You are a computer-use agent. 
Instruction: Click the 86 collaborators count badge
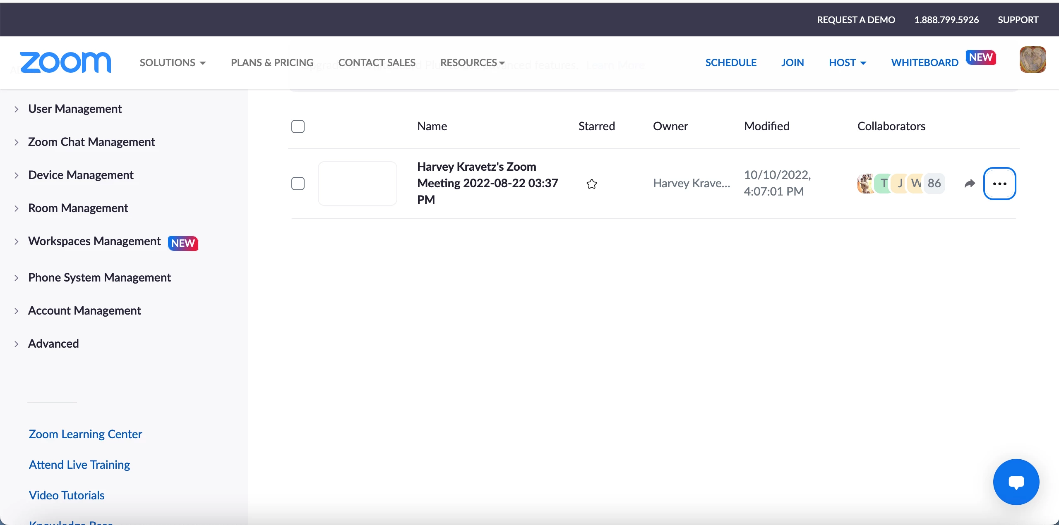pyautogui.click(x=934, y=183)
